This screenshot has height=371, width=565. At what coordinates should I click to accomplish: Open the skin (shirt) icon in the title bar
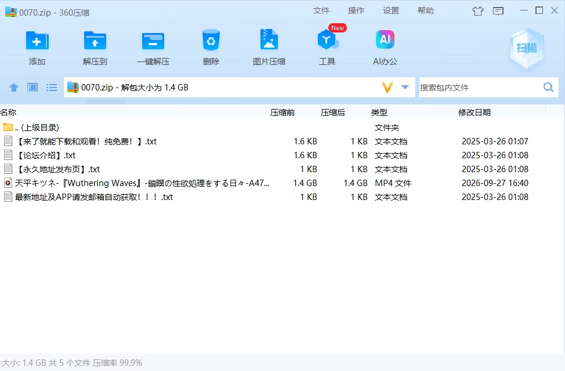coord(478,11)
